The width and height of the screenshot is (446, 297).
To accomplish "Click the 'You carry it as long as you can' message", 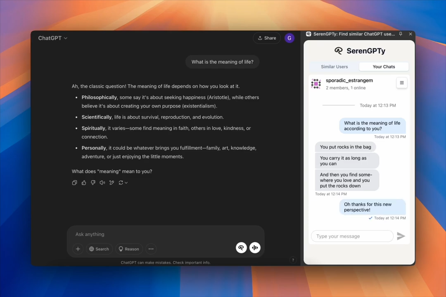I will coord(347,161).
